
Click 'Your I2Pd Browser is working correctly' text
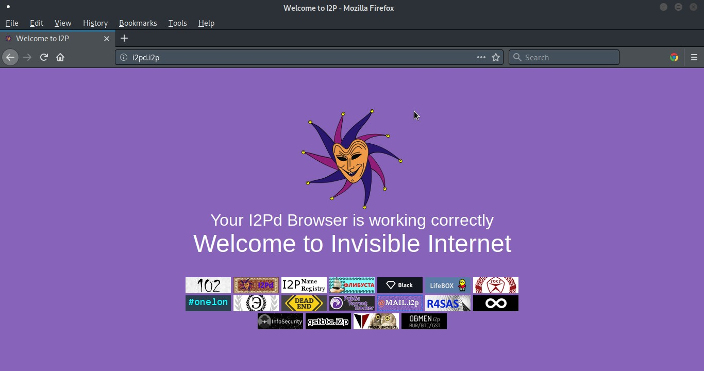352,220
